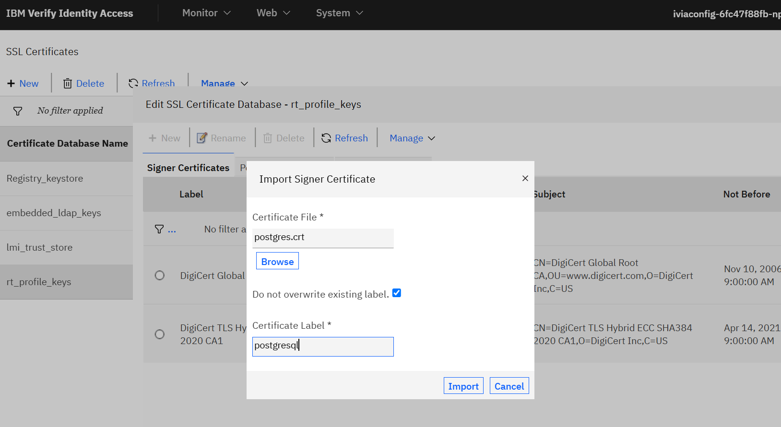
Task: Click Certificate Database Name column header
Action: tap(67, 143)
